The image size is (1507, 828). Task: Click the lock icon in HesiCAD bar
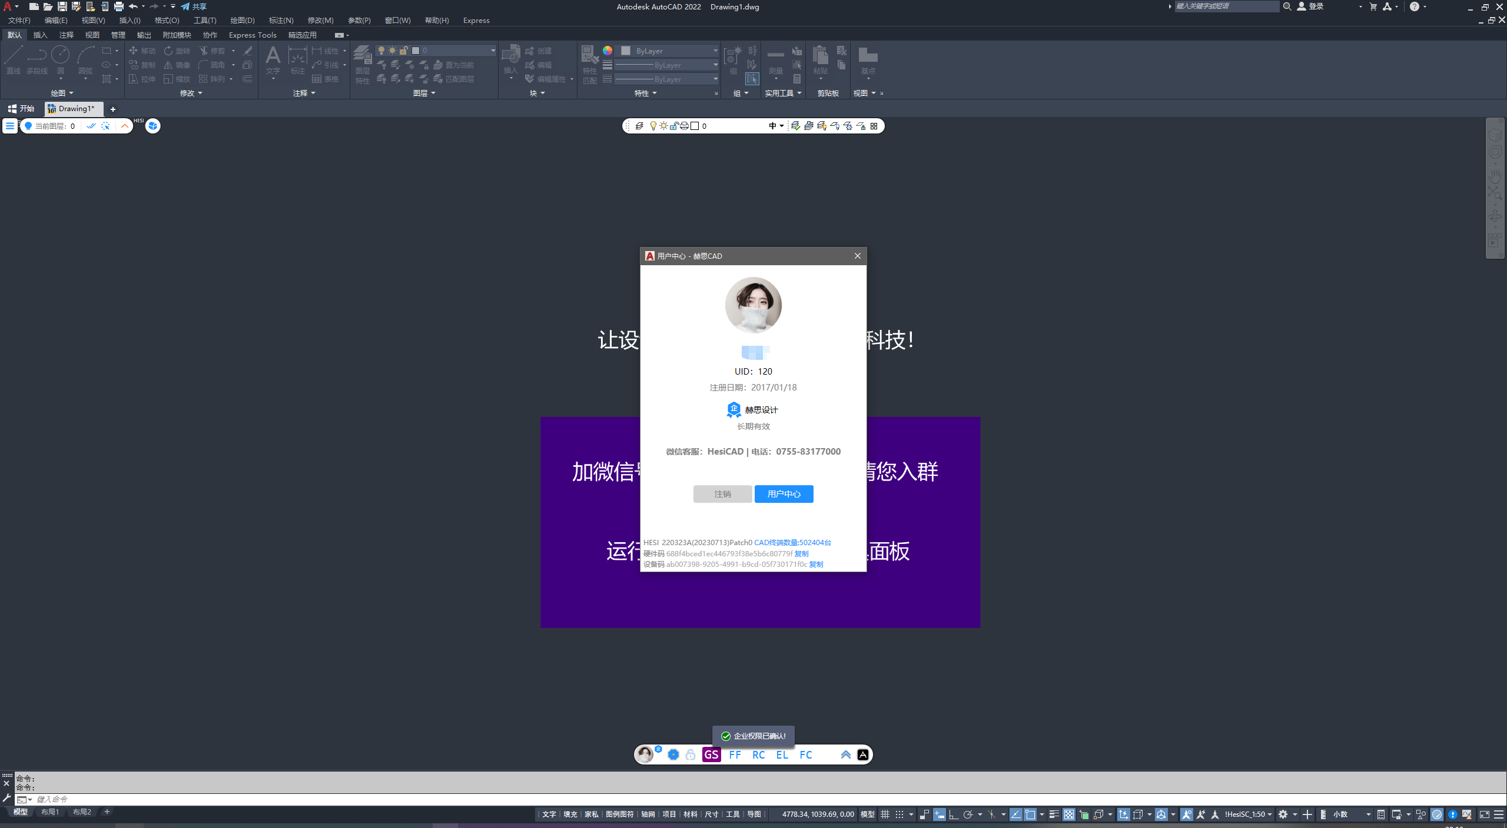click(x=691, y=754)
